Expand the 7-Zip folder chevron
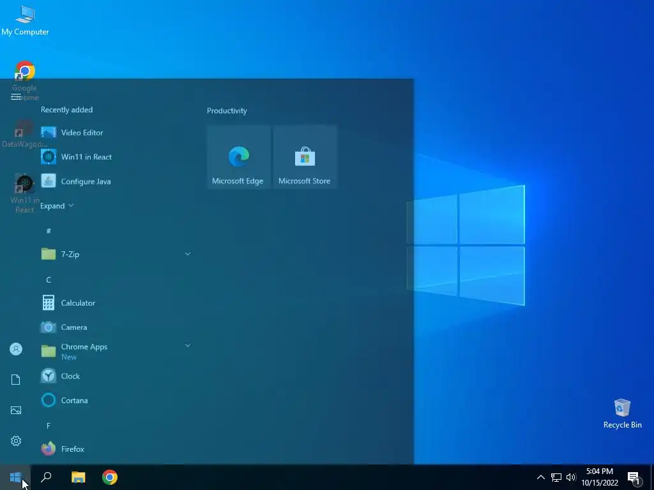 [x=188, y=254]
